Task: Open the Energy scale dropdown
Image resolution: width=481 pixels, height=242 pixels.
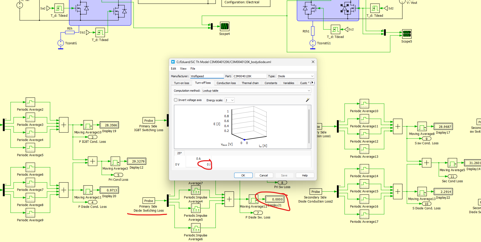Action: (x=230, y=100)
